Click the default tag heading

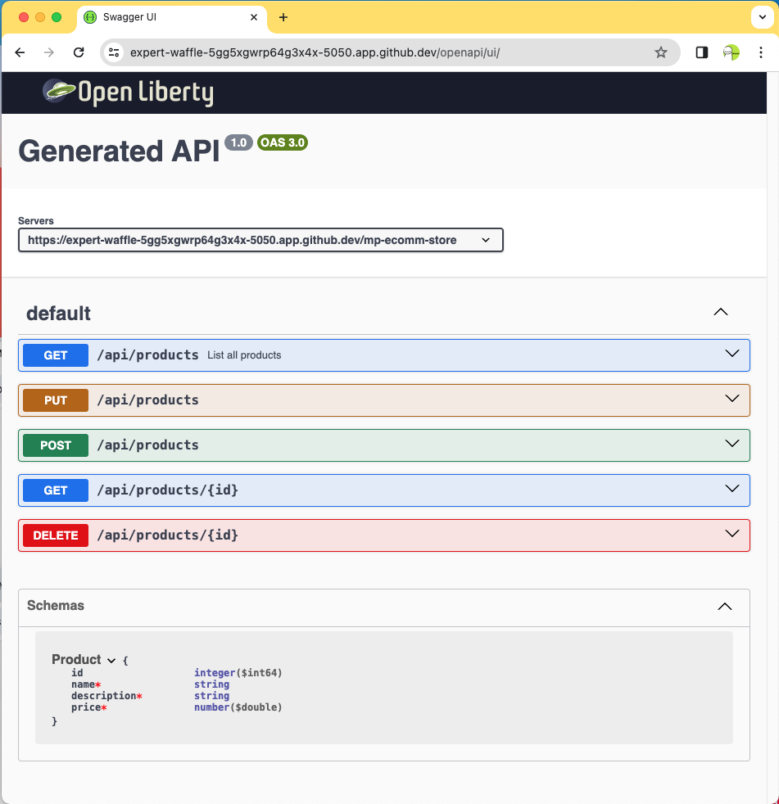(58, 314)
